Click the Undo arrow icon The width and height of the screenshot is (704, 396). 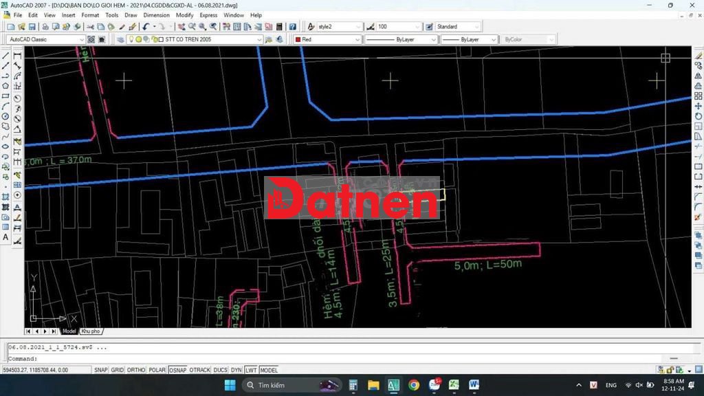pyautogui.click(x=146, y=27)
